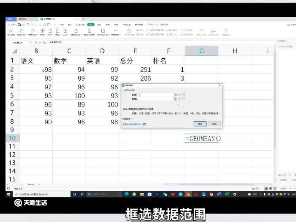Viewport: 296px width, 222px height.
Task: Click the Cortana circle on the taskbar
Action: pyautogui.click(x=74, y=194)
